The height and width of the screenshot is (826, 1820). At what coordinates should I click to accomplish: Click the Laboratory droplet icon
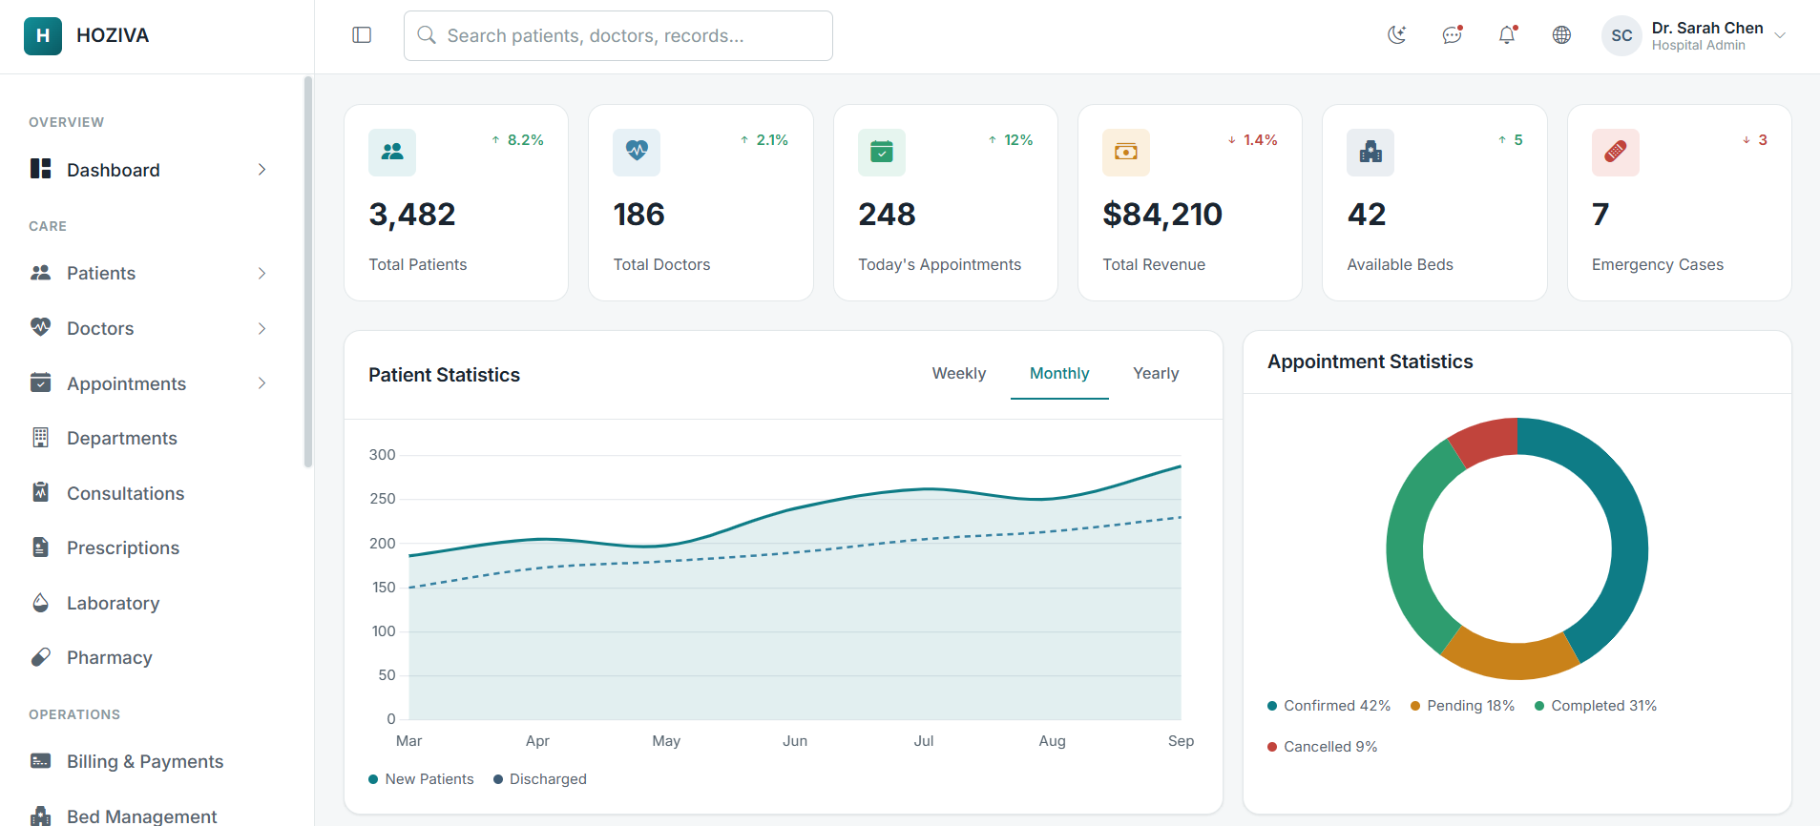coord(40,603)
